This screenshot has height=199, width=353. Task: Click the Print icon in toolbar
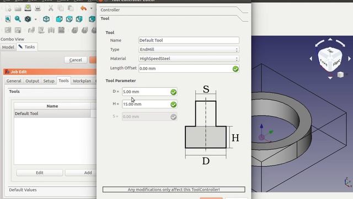pyautogui.click(x=38, y=8)
